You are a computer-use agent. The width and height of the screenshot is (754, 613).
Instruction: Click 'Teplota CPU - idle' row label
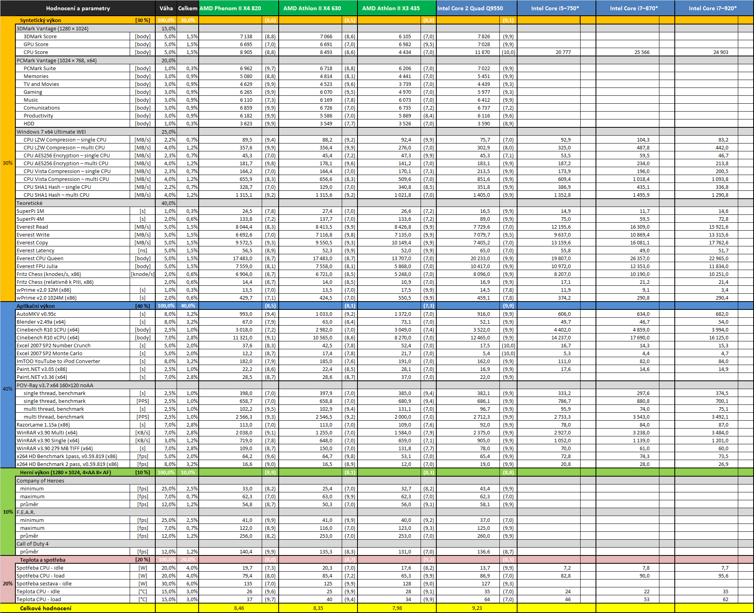[38, 591]
